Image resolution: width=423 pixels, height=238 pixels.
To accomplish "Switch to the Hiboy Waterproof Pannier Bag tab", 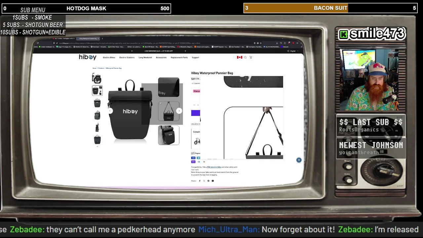I will (88, 39).
